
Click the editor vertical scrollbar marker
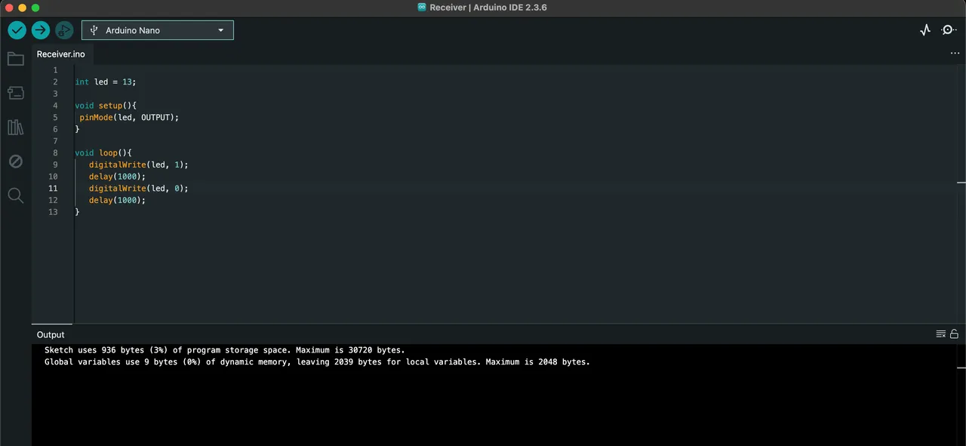(961, 183)
